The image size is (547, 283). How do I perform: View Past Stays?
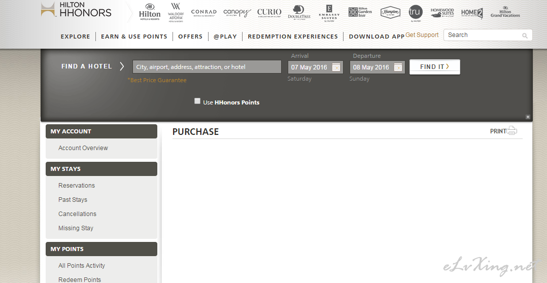point(73,200)
